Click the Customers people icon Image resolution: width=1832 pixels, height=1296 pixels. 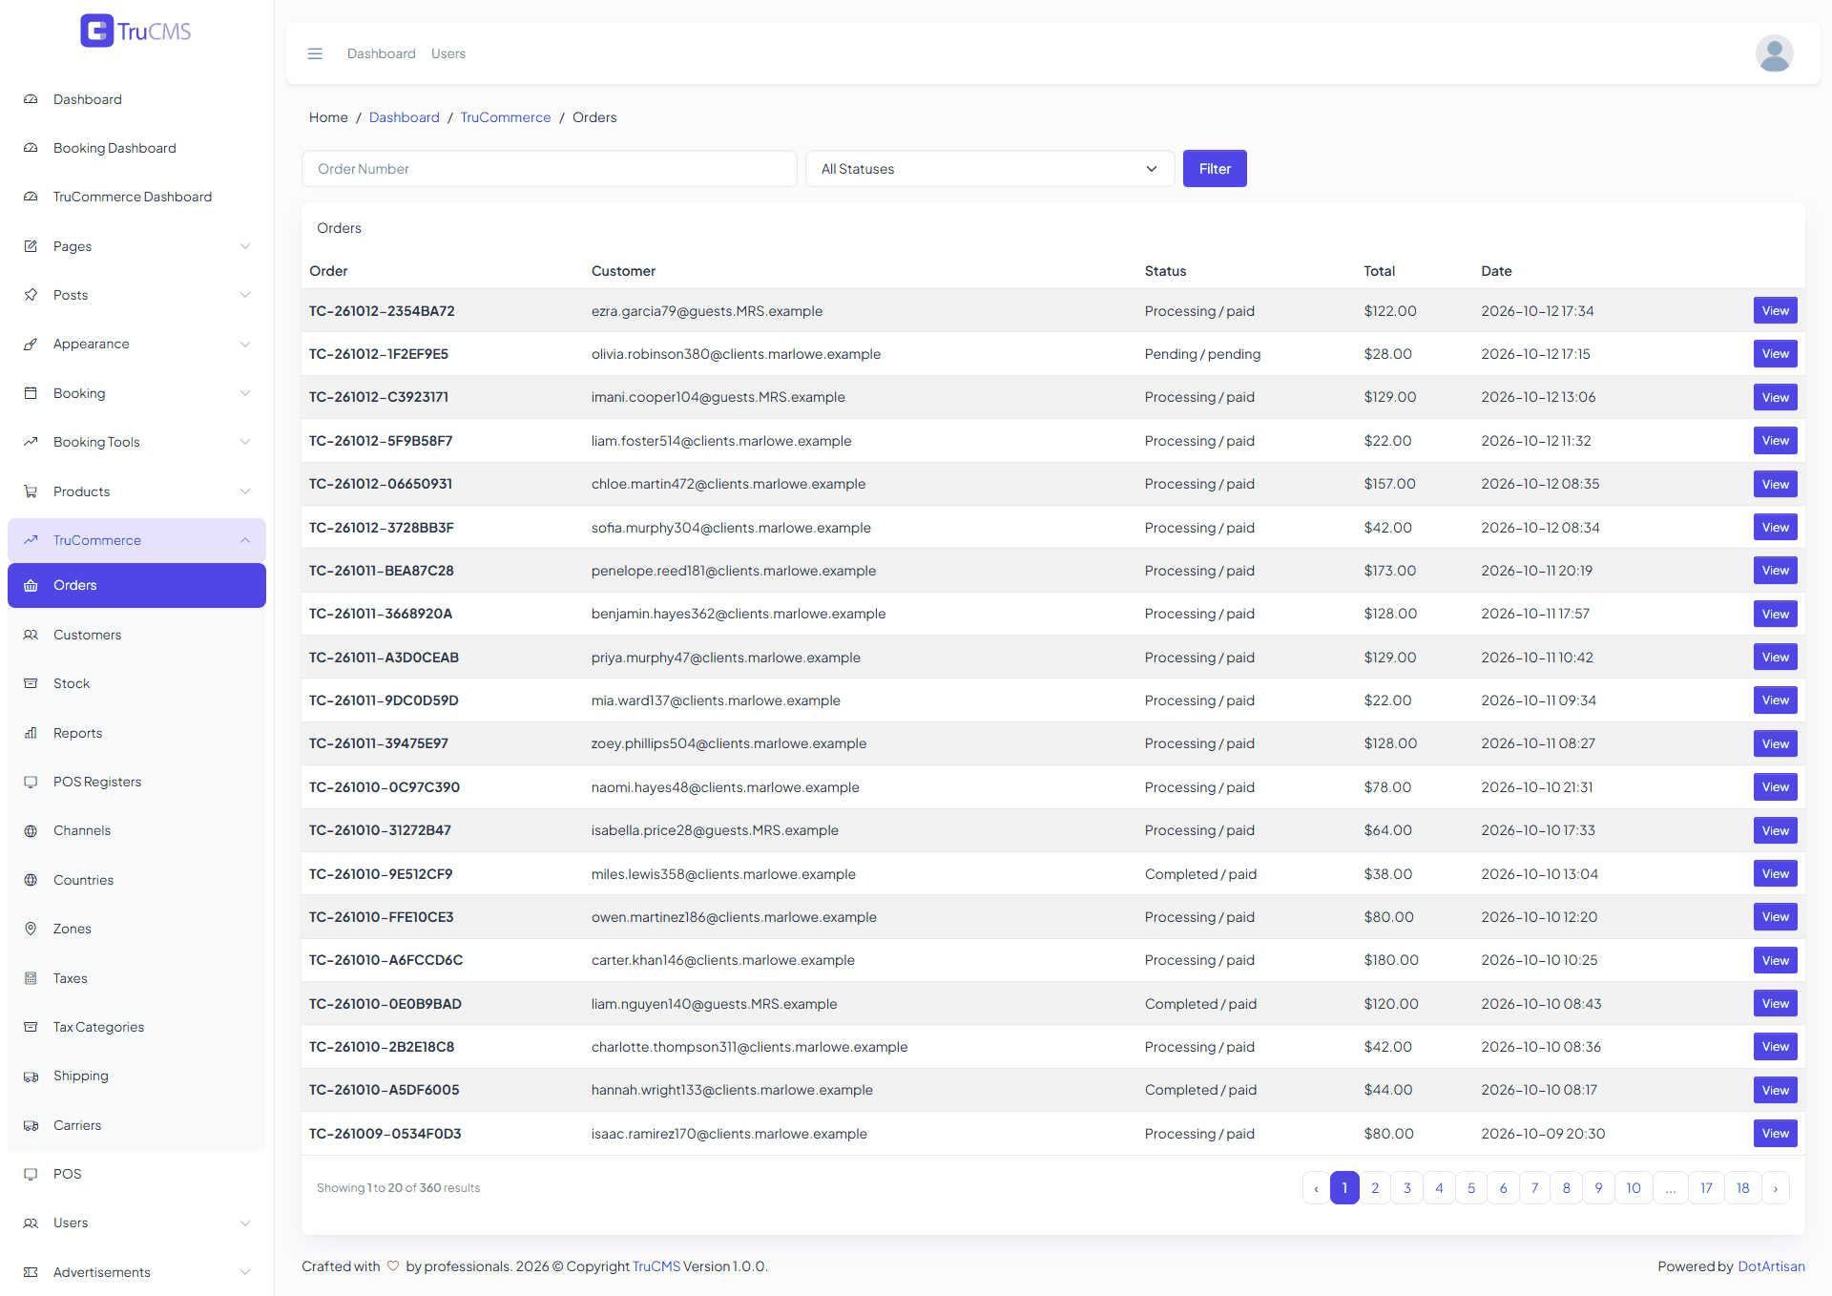[31, 635]
